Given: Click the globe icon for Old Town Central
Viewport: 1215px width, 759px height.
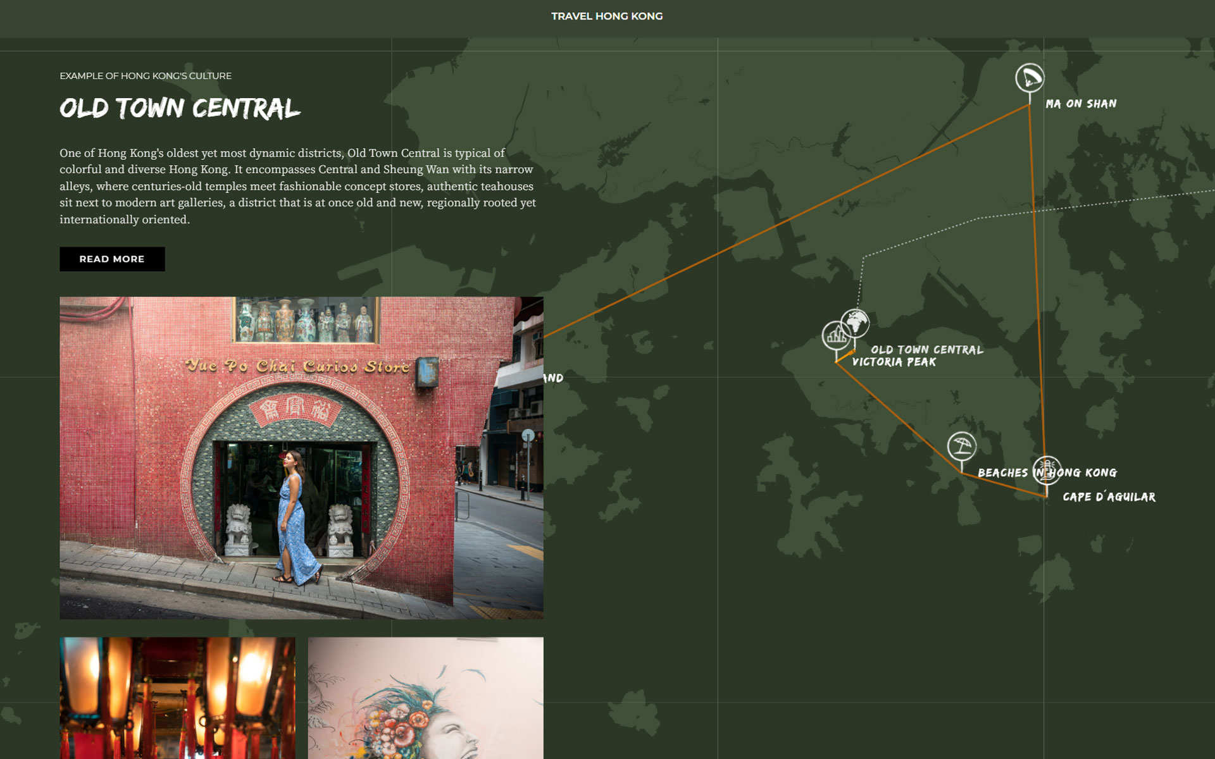Looking at the screenshot, I should [856, 321].
